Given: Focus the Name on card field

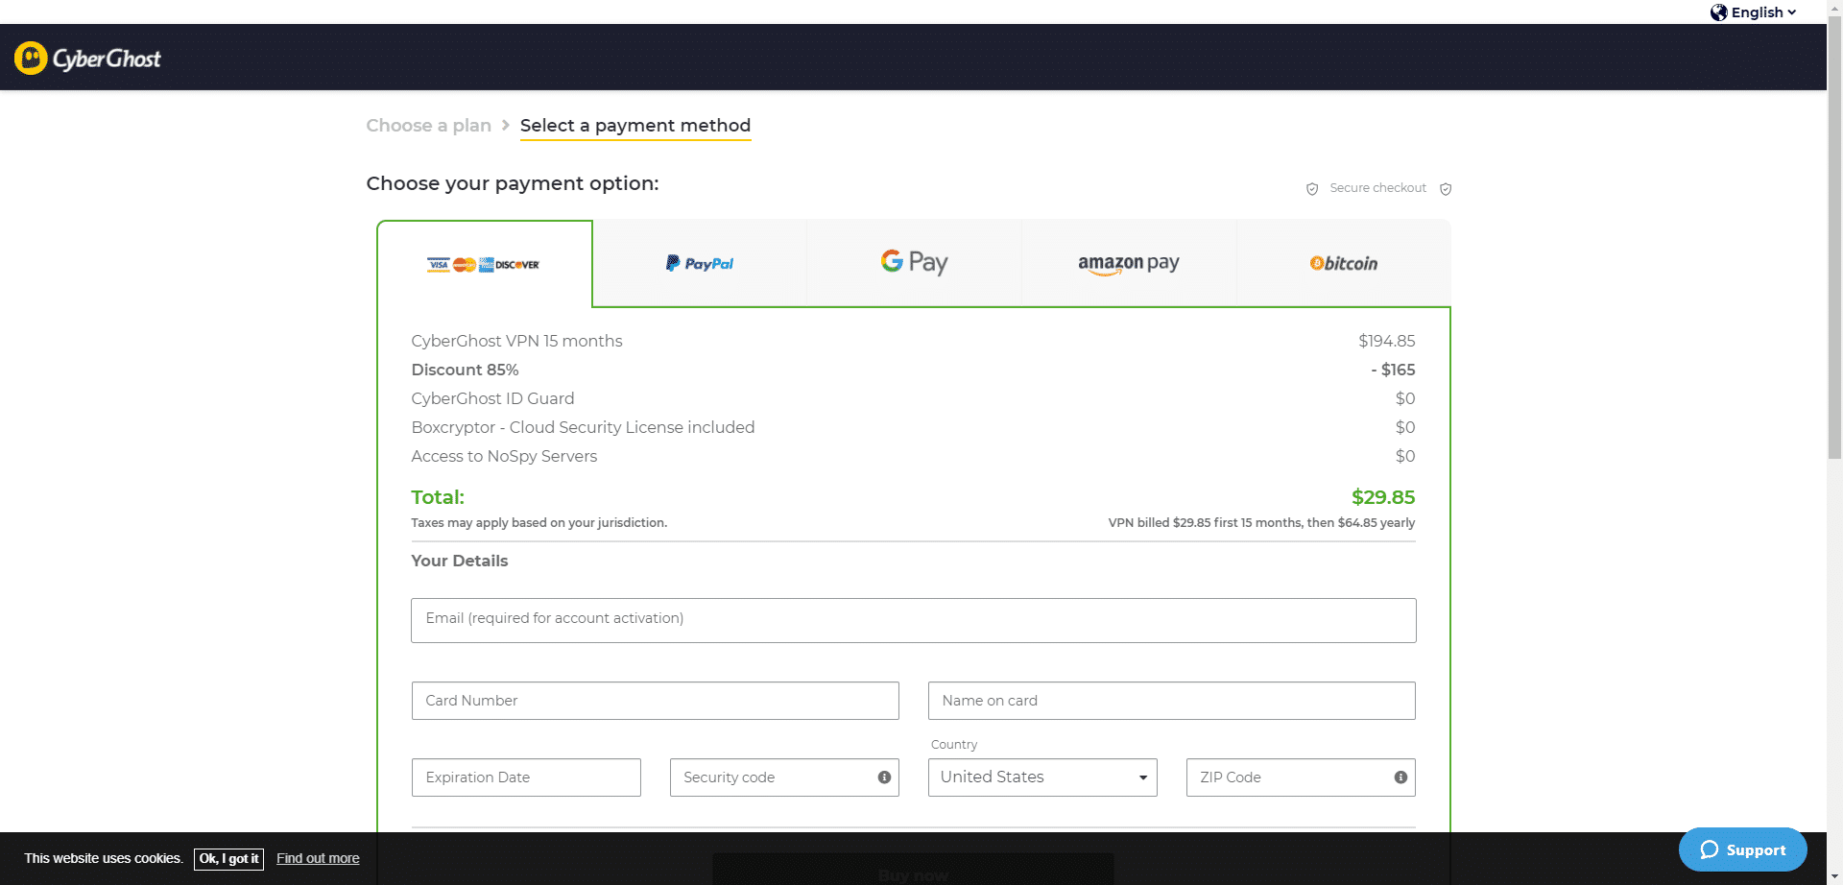Looking at the screenshot, I should 1172,701.
